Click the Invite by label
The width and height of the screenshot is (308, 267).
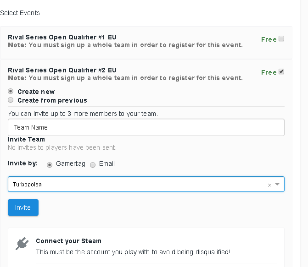23,163
